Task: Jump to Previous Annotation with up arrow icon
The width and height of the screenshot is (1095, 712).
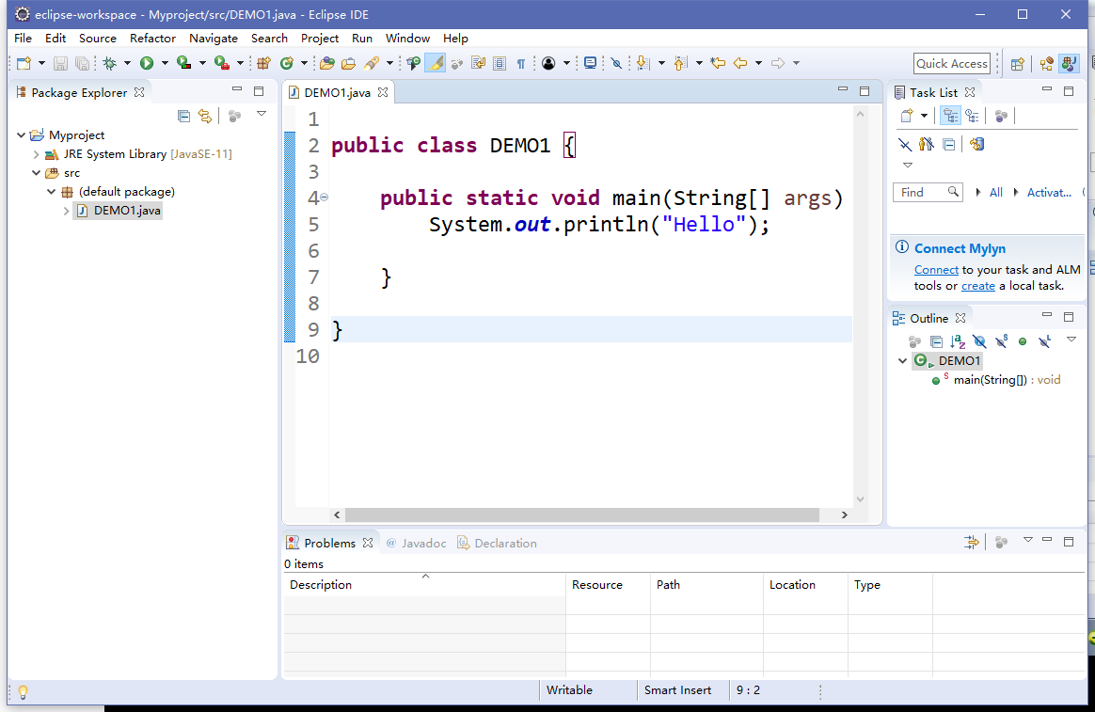Action: coord(680,64)
